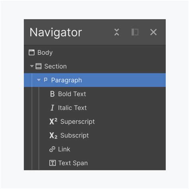189x189 pixels.
Task: Toggle the pin panel icon in Navigator header
Action: pos(135,32)
